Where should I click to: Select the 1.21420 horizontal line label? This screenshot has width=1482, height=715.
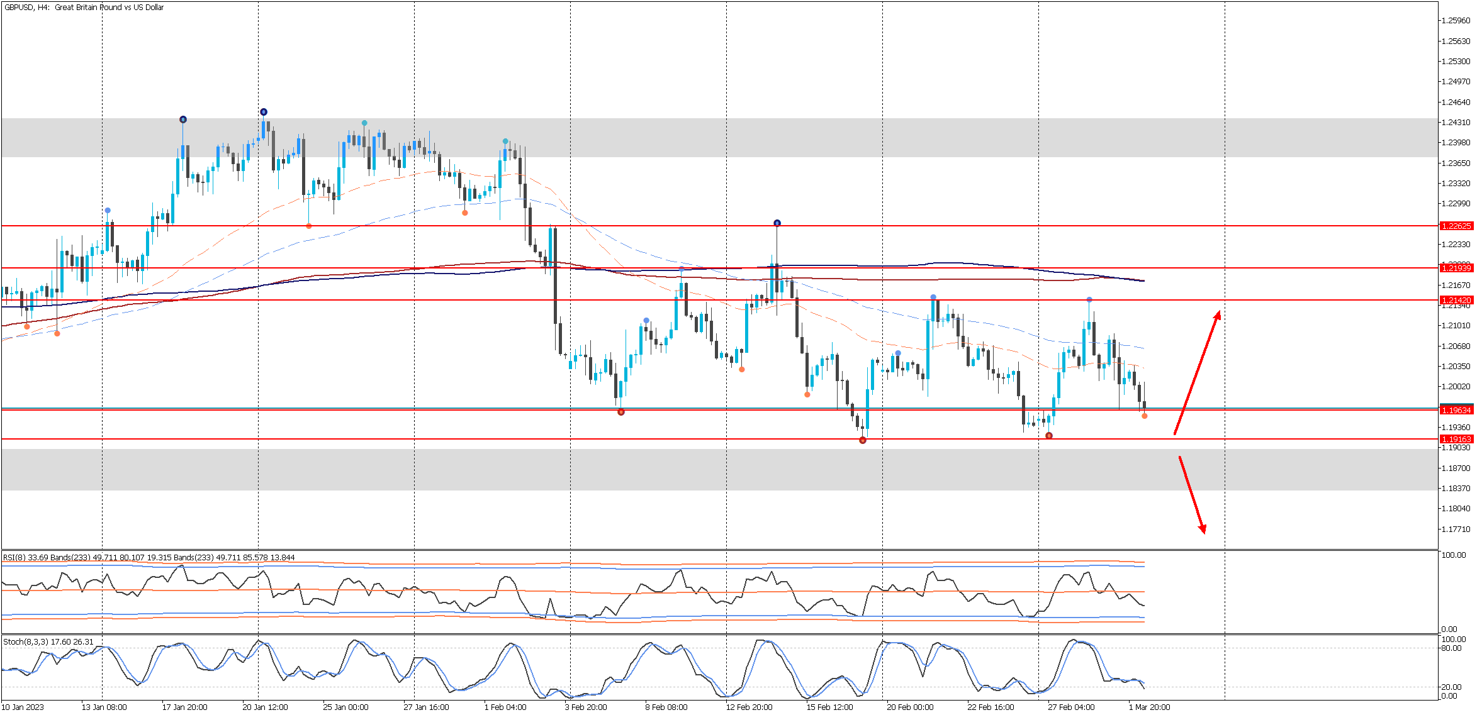tap(1456, 301)
